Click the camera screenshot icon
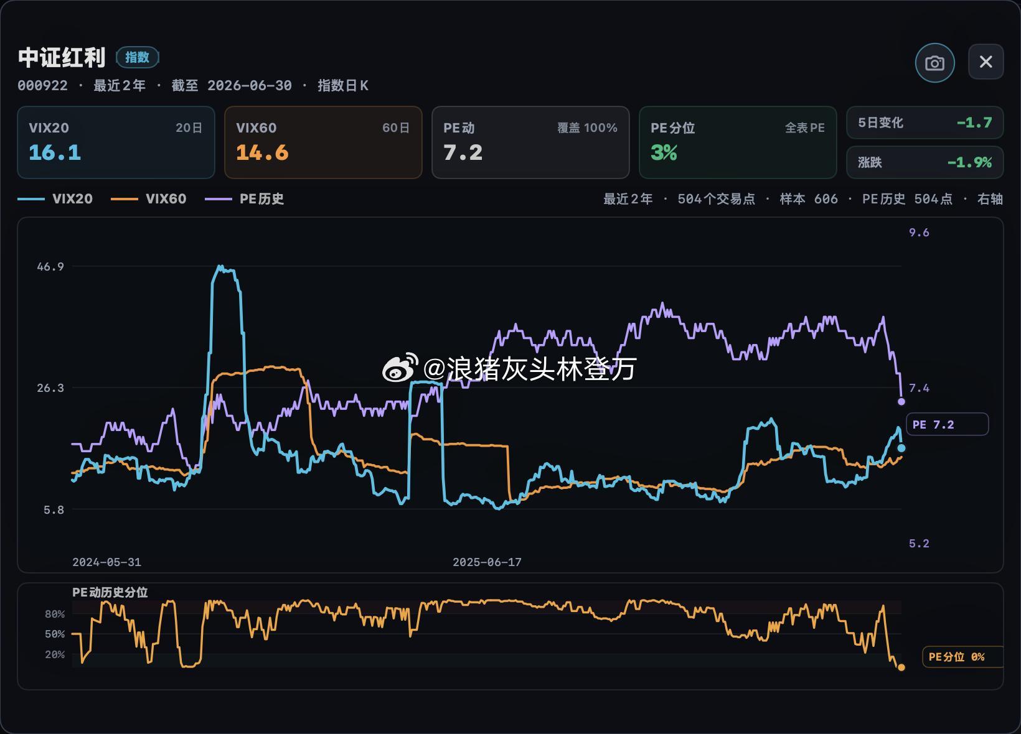The image size is (1021, 734). 934,62
